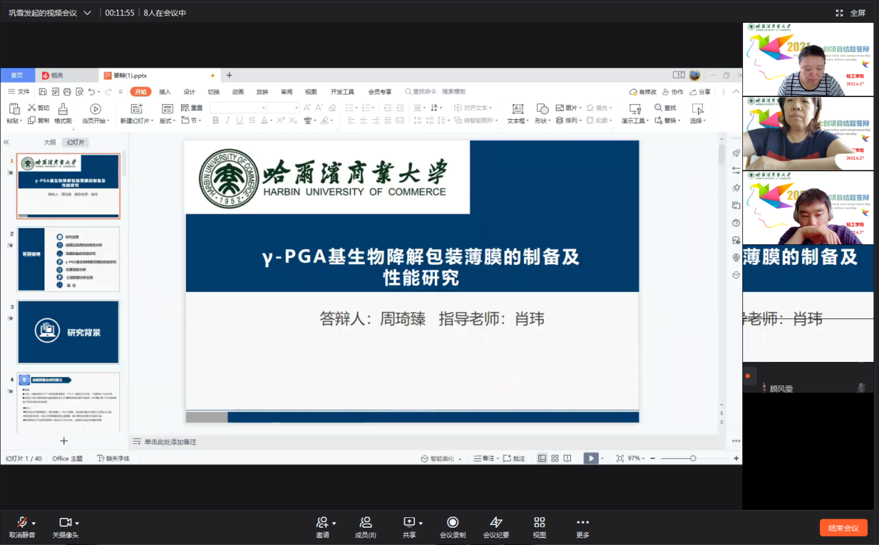Image resolution: width=879 pixels, height=545 pixels.
Task: Click the 共享 screen share icon
Action: [409, 522]
